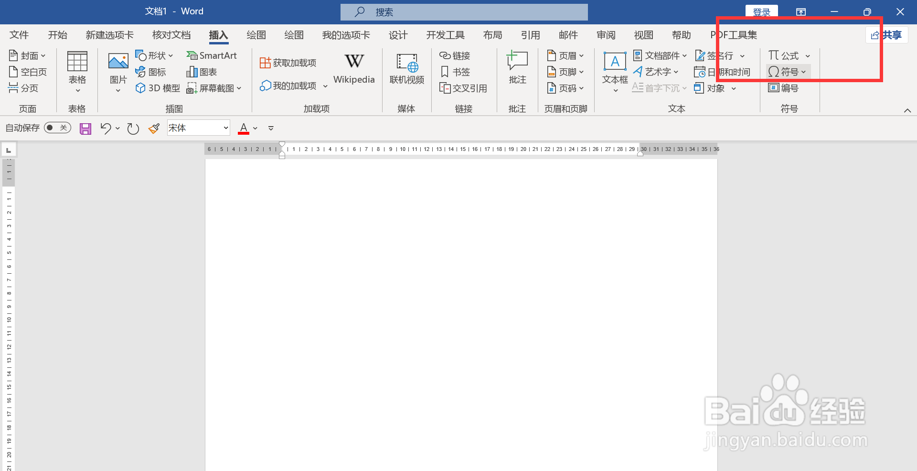Open the custom tab 新建选项卡
Image resolution: width=917 pixels, height=471 pixels.
click(x=110, y=35)
